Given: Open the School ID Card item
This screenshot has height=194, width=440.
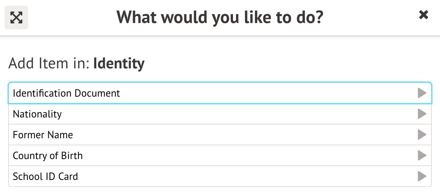Looking at the screenshot, I should click(45, 176).
